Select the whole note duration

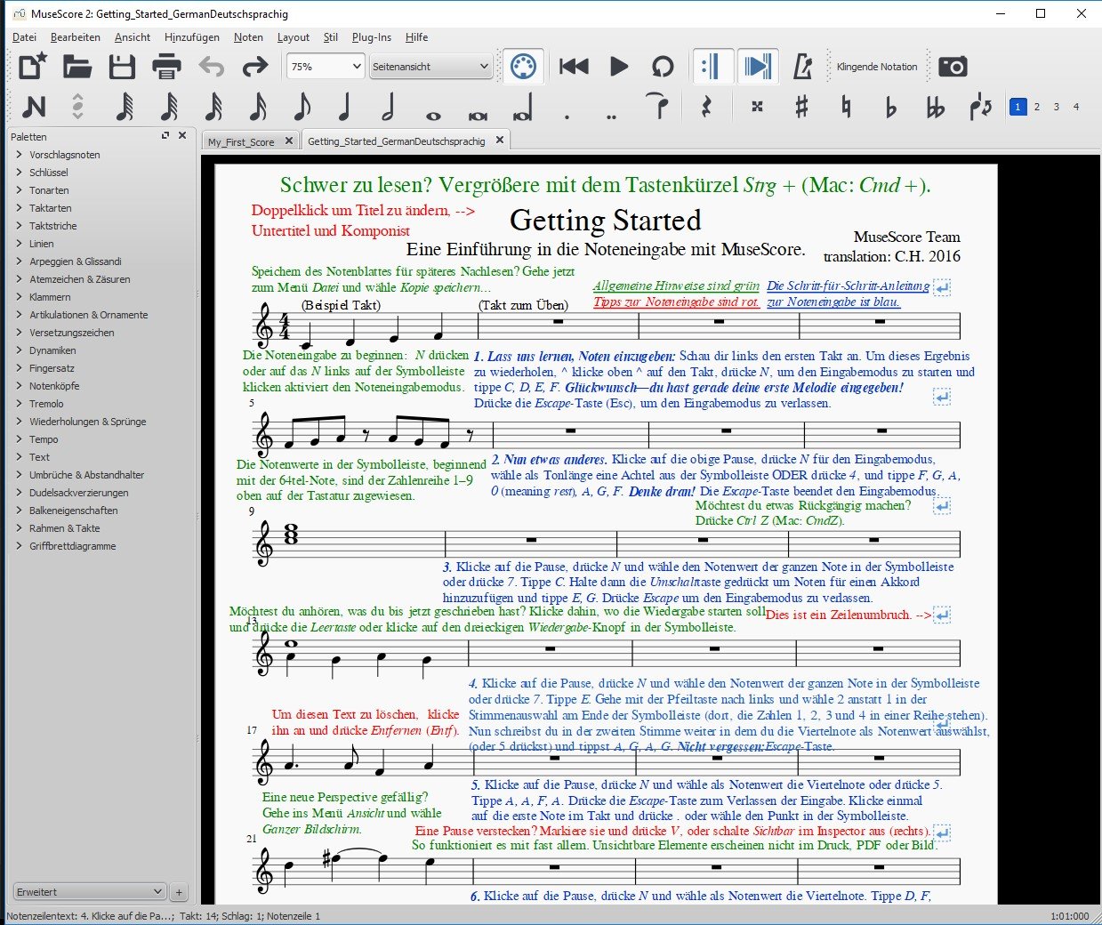(433, 107)
